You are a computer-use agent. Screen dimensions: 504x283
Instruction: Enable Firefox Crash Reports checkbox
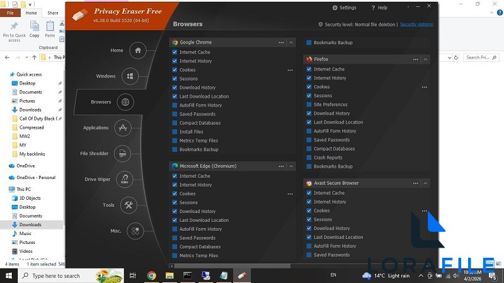(x=309, y=158)
